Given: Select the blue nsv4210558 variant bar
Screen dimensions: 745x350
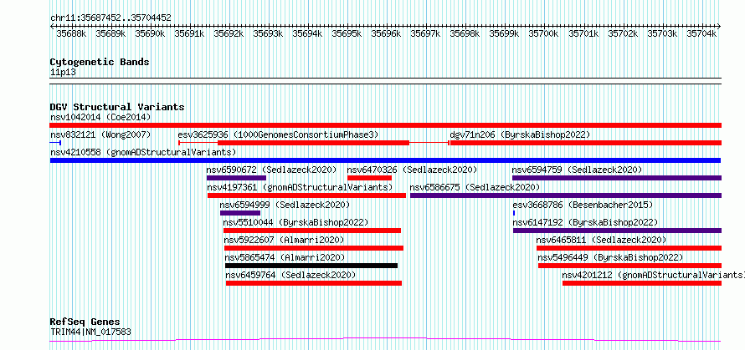Looking at the screenshot, I should (386, 160).
